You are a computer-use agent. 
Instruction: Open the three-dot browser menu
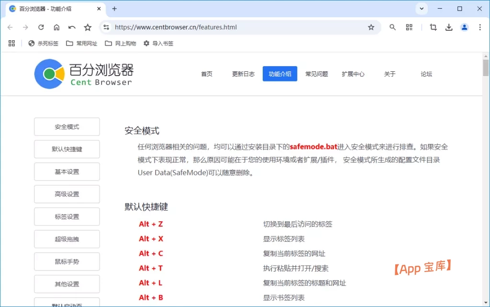(480, 27)
